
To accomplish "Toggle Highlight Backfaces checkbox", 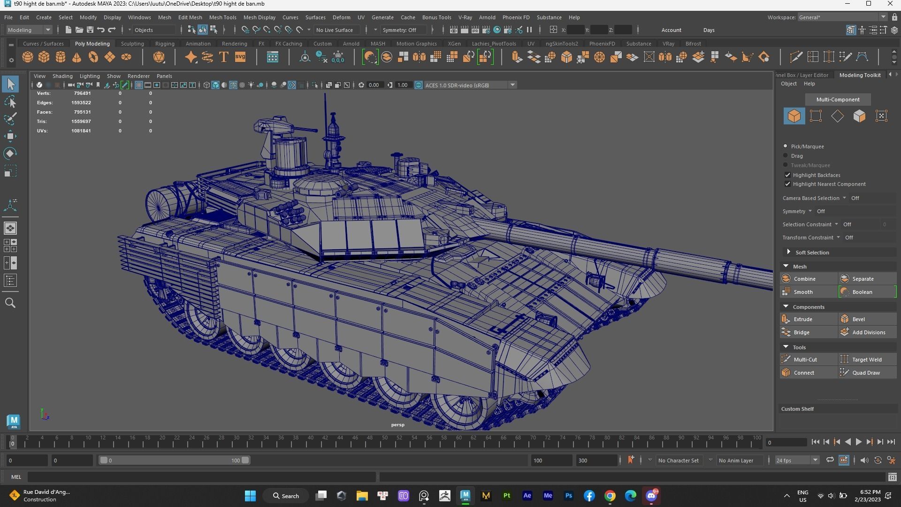I will point(787,175).
